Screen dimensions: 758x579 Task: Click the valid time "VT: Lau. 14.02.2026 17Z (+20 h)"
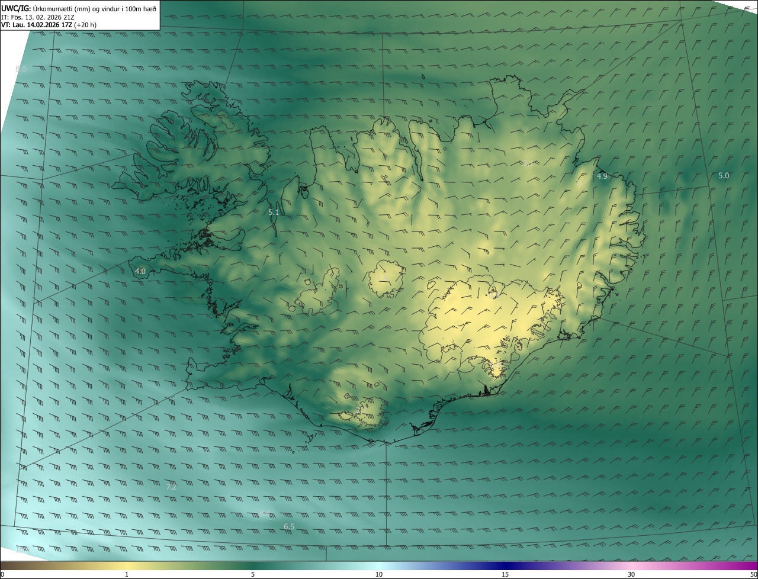49,25
